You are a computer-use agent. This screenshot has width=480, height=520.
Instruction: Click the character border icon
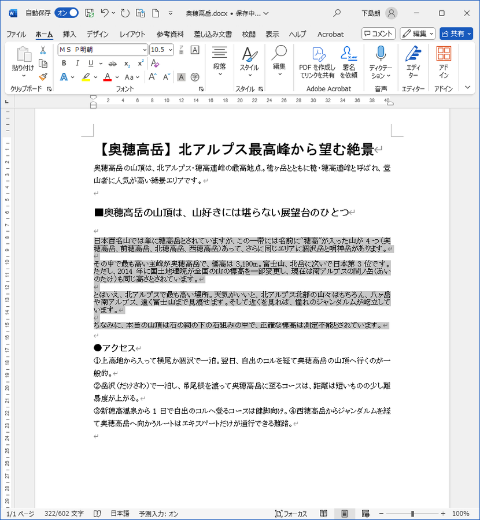(x=195, y=50)
